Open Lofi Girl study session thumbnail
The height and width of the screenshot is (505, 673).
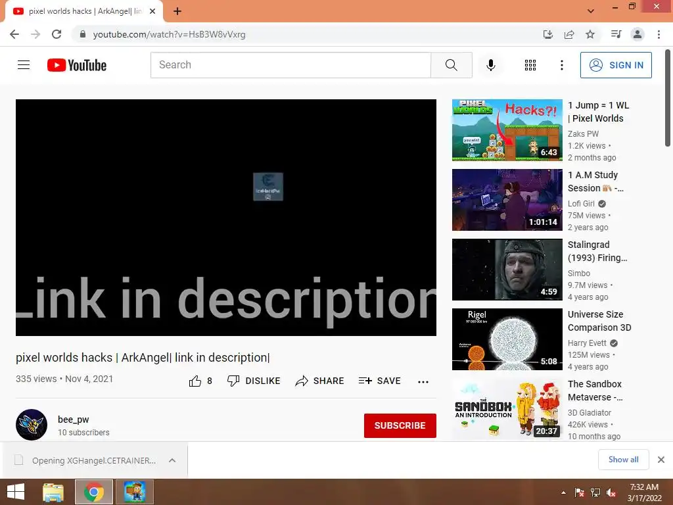click(507, 200)
